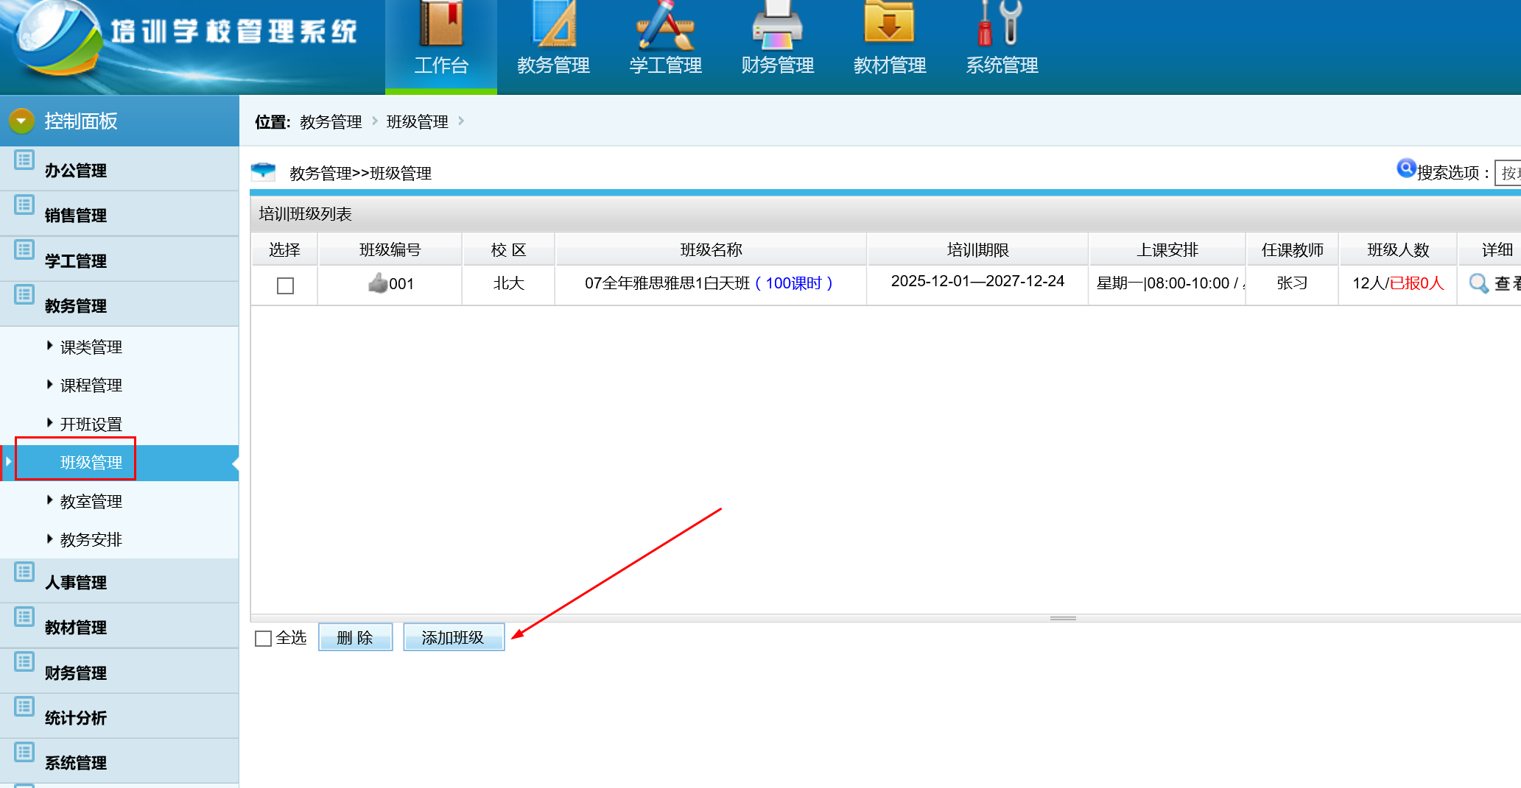The image size is (1521, 788).
Task: Click the 搜索选项 input box
Action: pyautogui.click(x=1508, y=173)
